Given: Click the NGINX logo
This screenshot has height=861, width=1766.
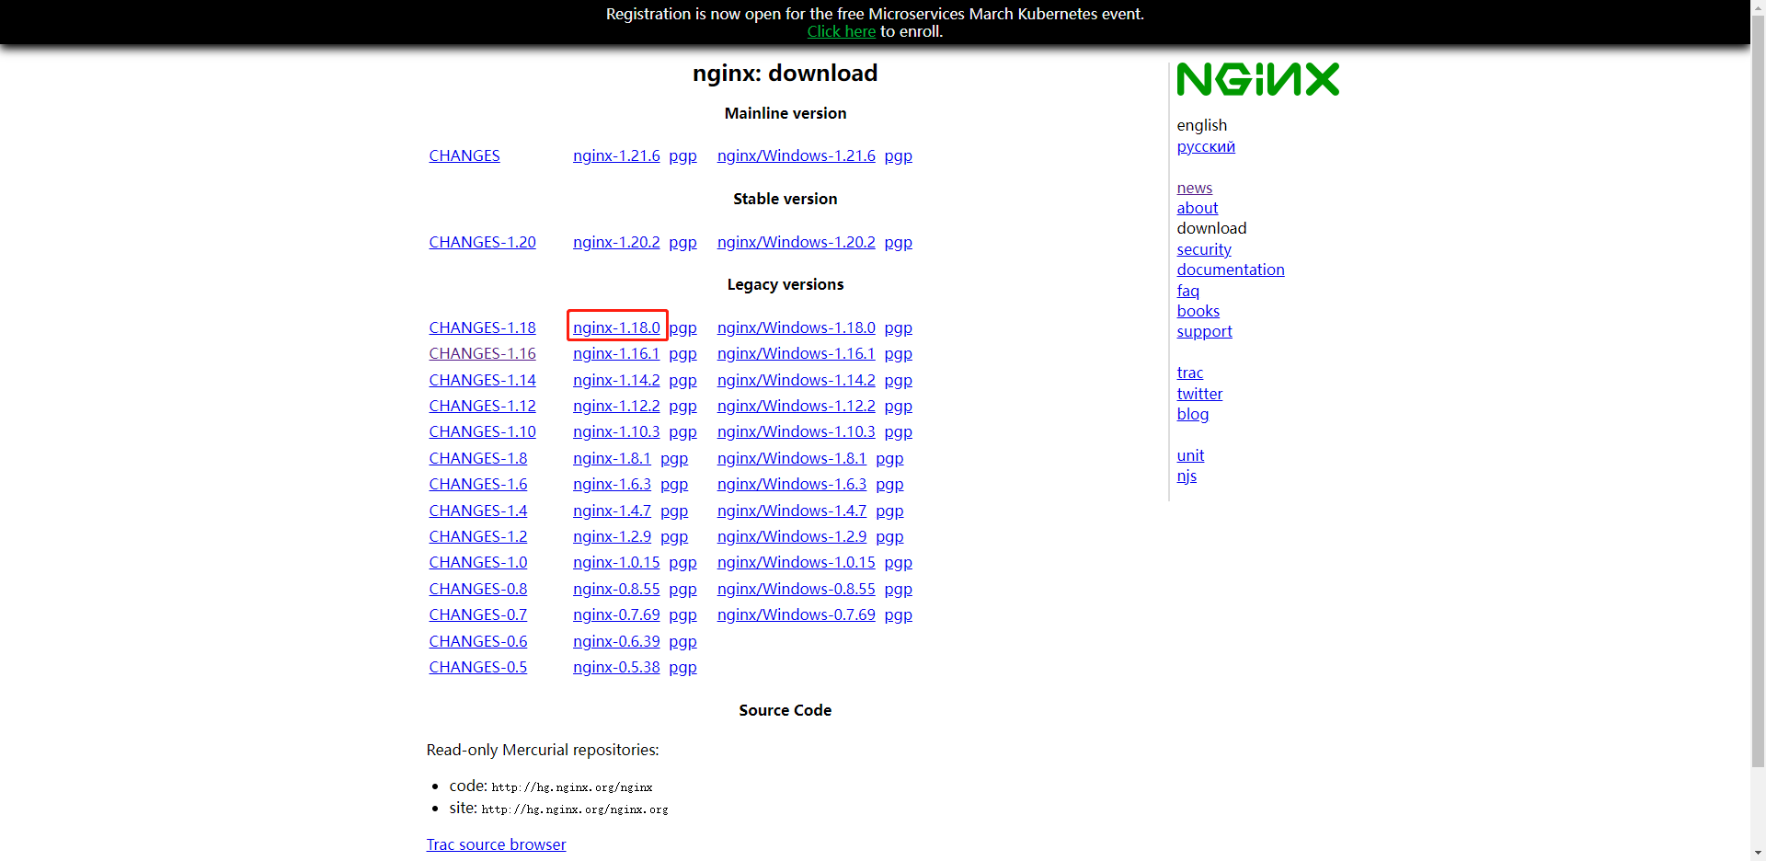Looking at the screenshot, I should pos(1257,79).
